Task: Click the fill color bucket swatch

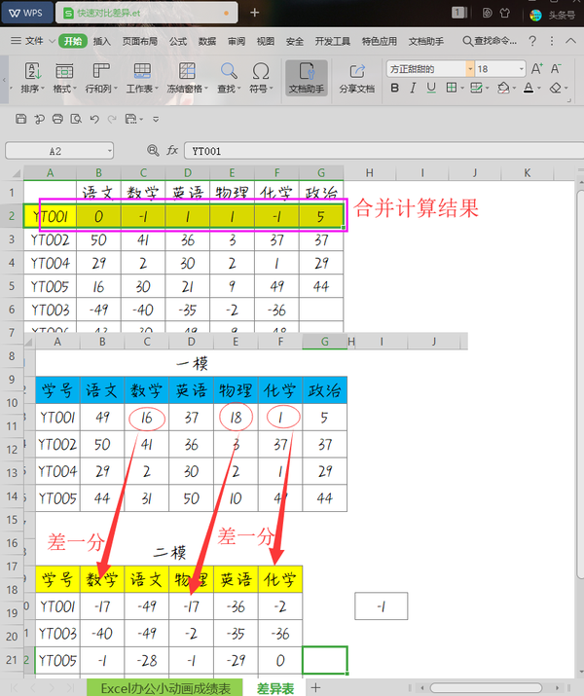Action: coord(503,88)
